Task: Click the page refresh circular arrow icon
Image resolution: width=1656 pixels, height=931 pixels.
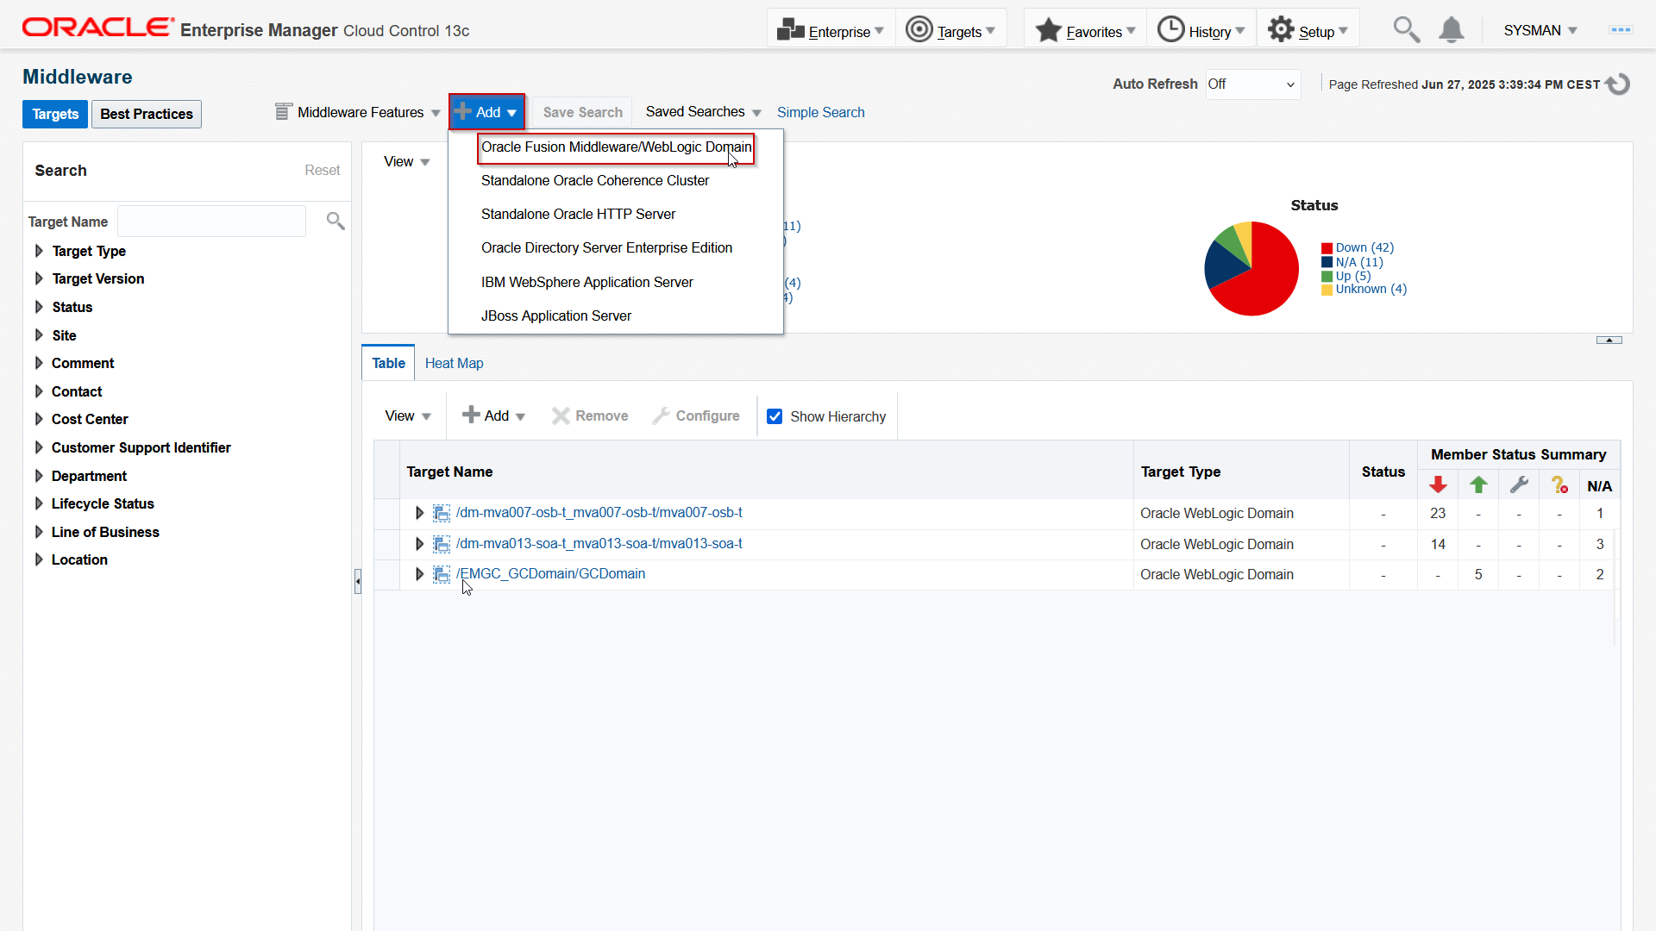Action: click(1618, 84)
